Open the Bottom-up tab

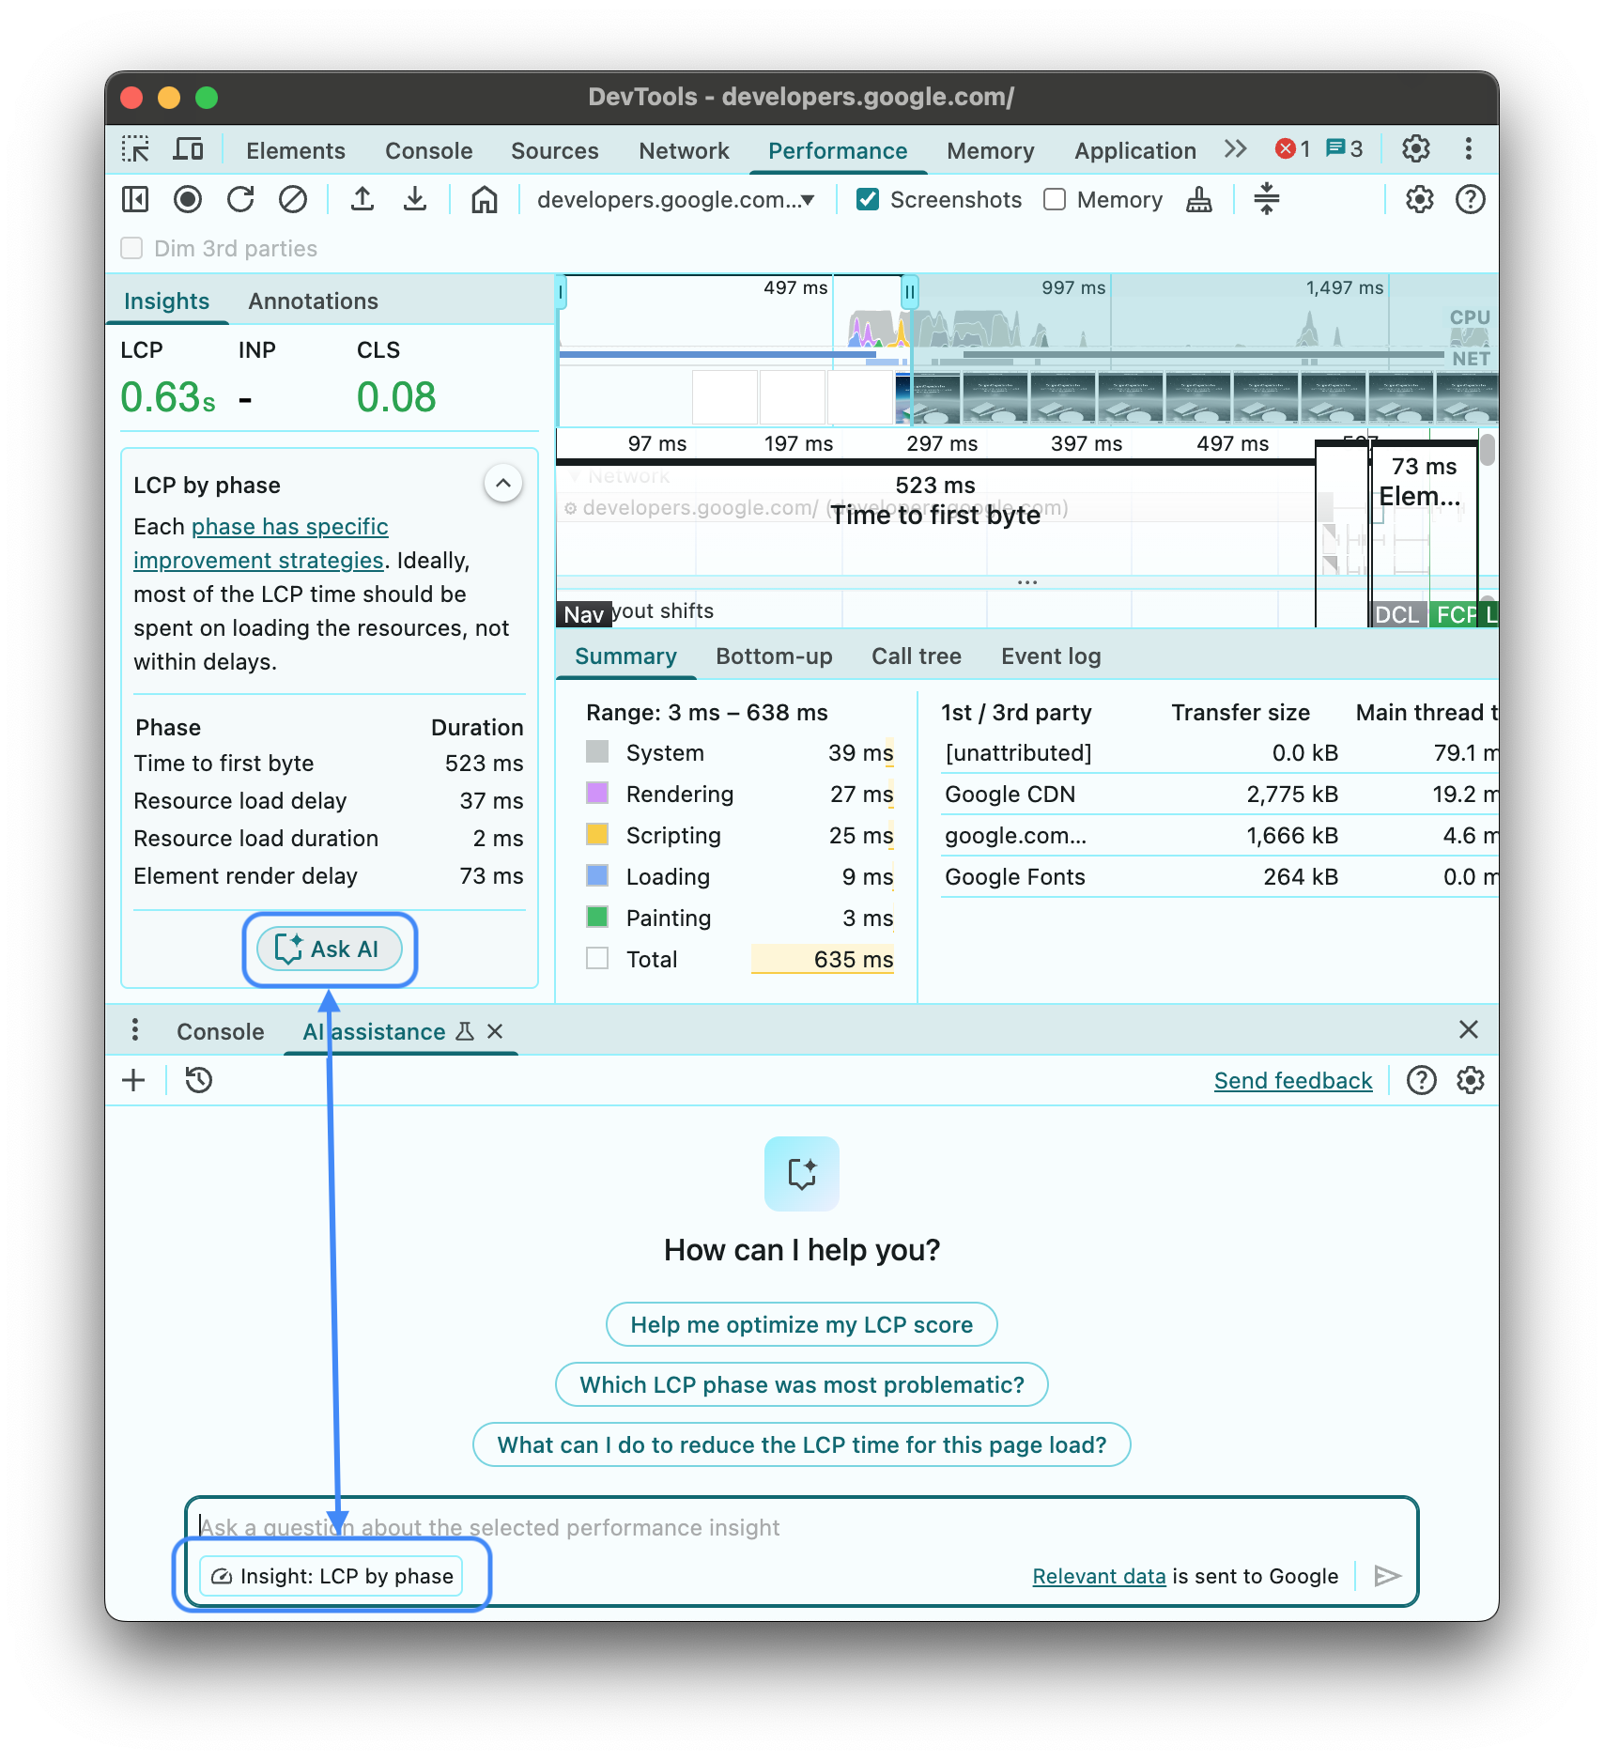point(774,656)
